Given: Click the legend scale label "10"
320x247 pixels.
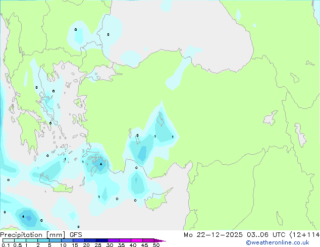Looking at the screenshot, I should pos(63,245).
